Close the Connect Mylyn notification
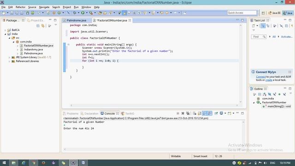The image size is (295, 166). point(290,72)
